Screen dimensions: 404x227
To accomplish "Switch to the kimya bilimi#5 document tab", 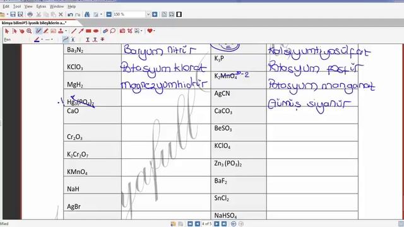I will coord(34,23).
